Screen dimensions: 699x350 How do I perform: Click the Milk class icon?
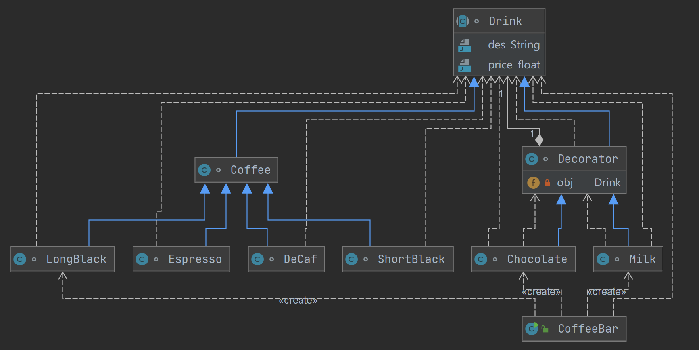point(603,259)
